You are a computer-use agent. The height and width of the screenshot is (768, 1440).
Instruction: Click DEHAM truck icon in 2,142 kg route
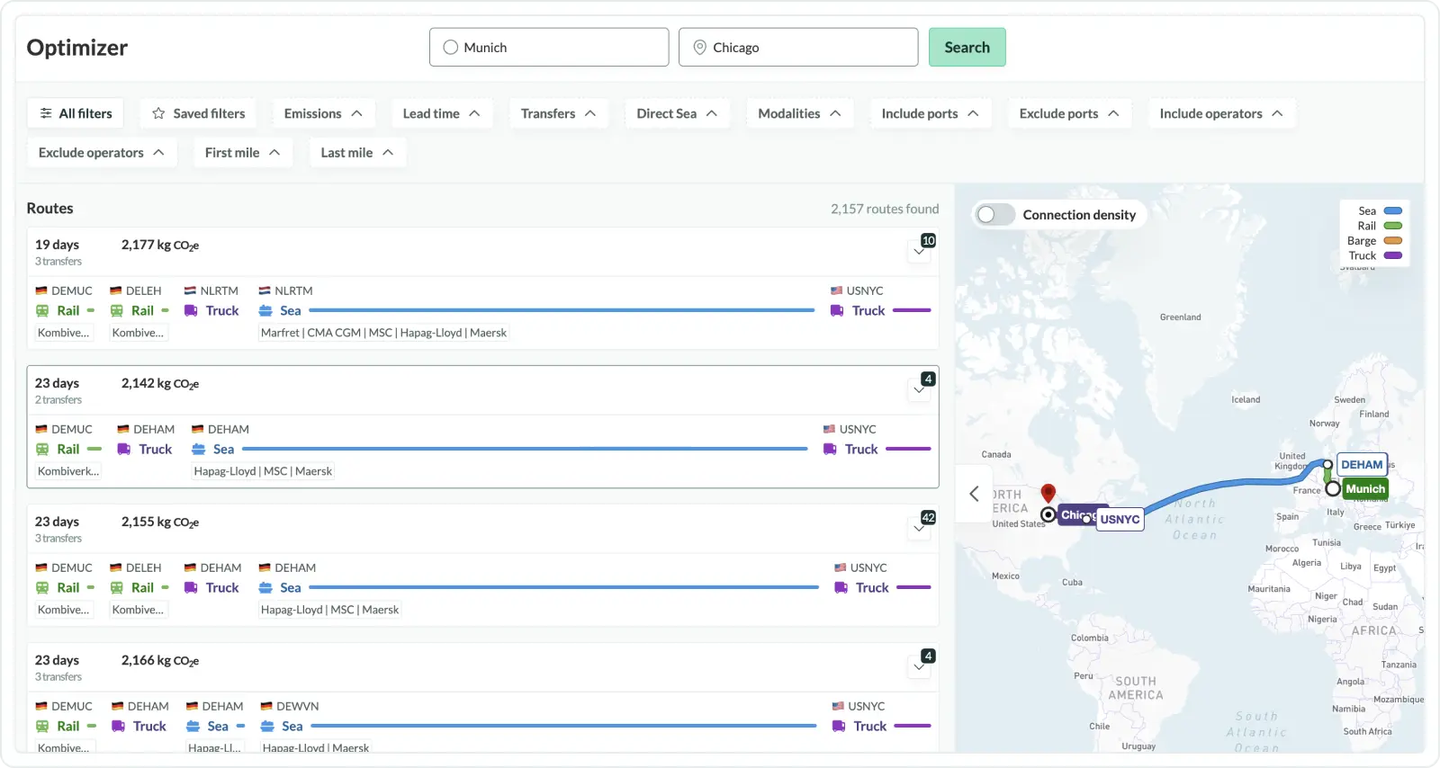124,450
